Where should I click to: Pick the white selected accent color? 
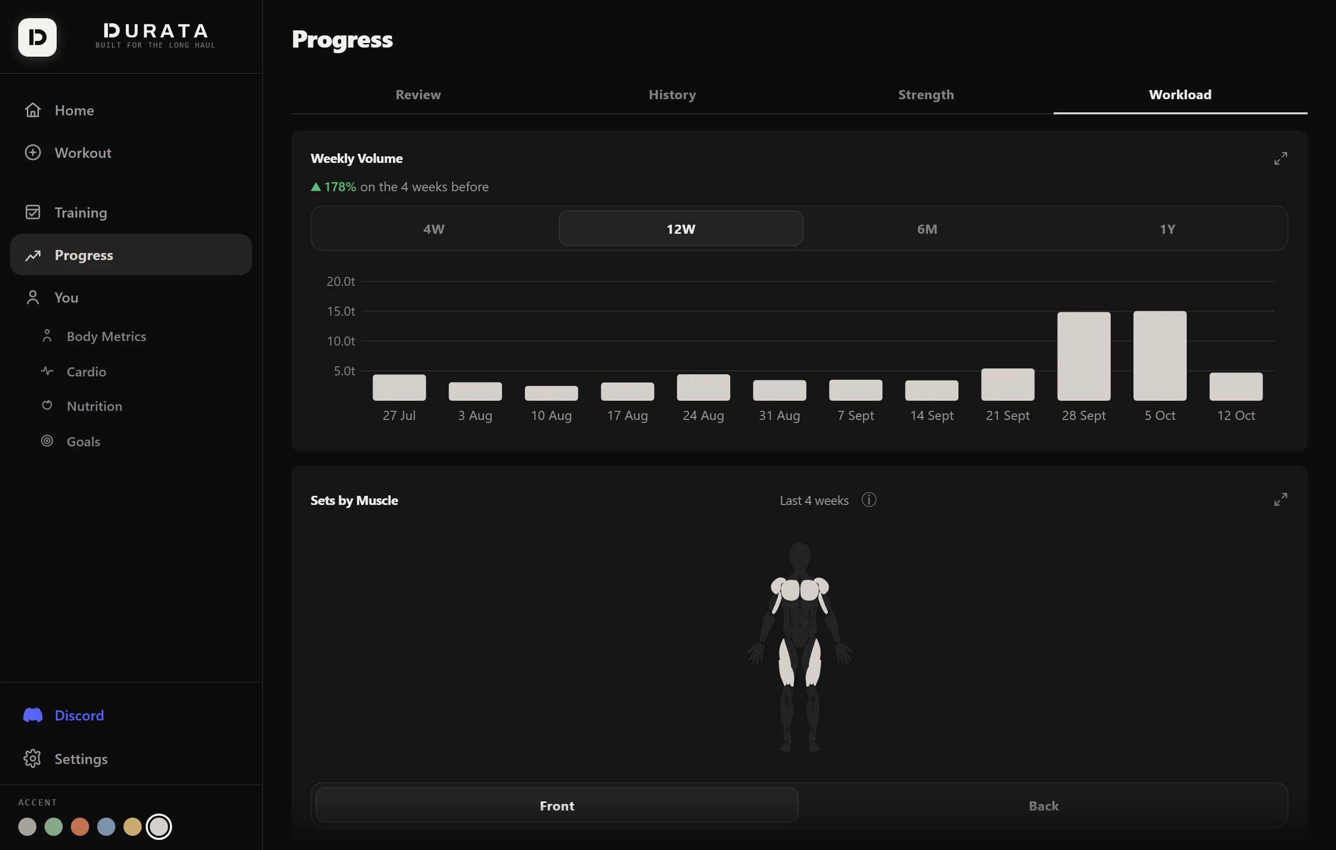(159, 827)
